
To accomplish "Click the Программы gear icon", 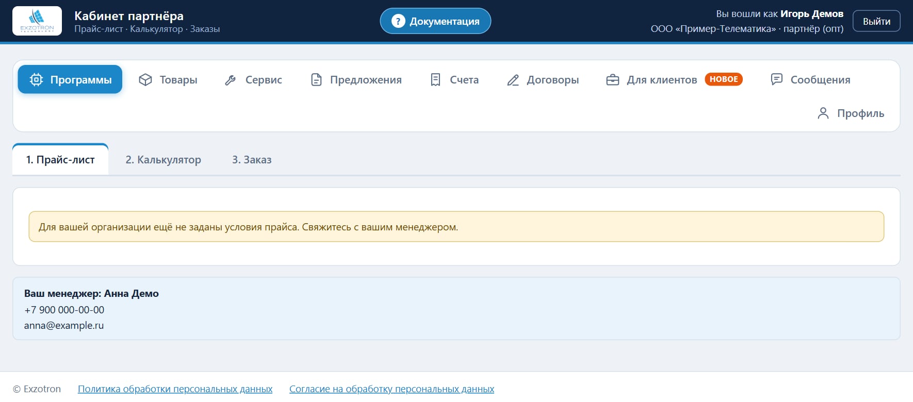I will [x=36, y=79].
